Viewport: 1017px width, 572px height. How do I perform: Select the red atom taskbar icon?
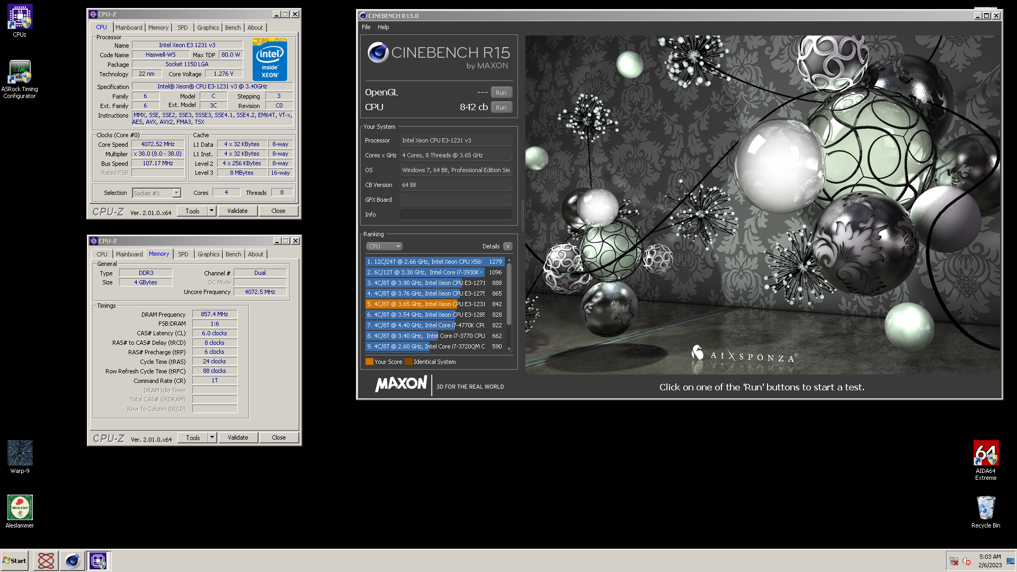tap(46, 561)
